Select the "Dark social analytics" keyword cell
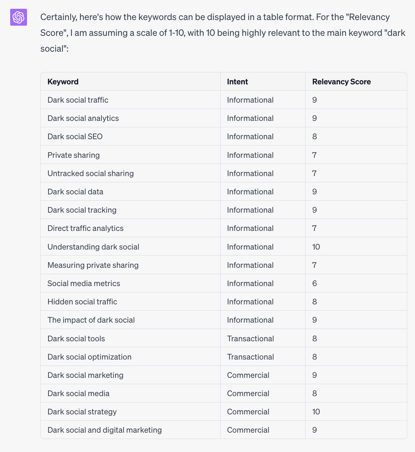The image size is (415, 452). coord(83,118)
